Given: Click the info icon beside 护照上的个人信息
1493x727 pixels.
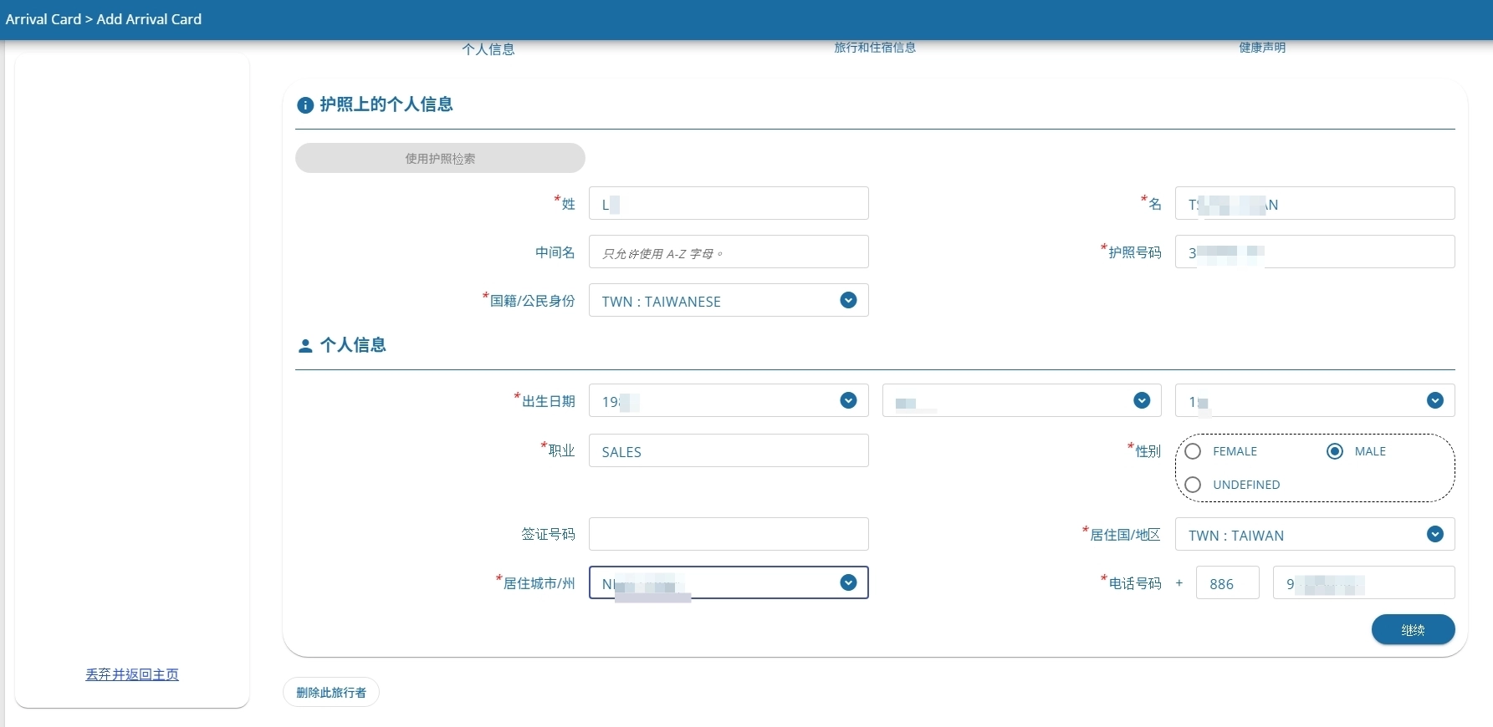Looking at the screenshot, I should [x=305, y=105].
